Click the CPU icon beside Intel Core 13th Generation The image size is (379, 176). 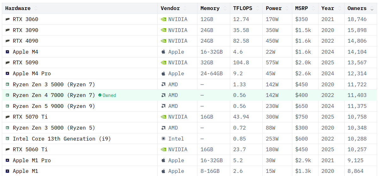click(8, 139)
